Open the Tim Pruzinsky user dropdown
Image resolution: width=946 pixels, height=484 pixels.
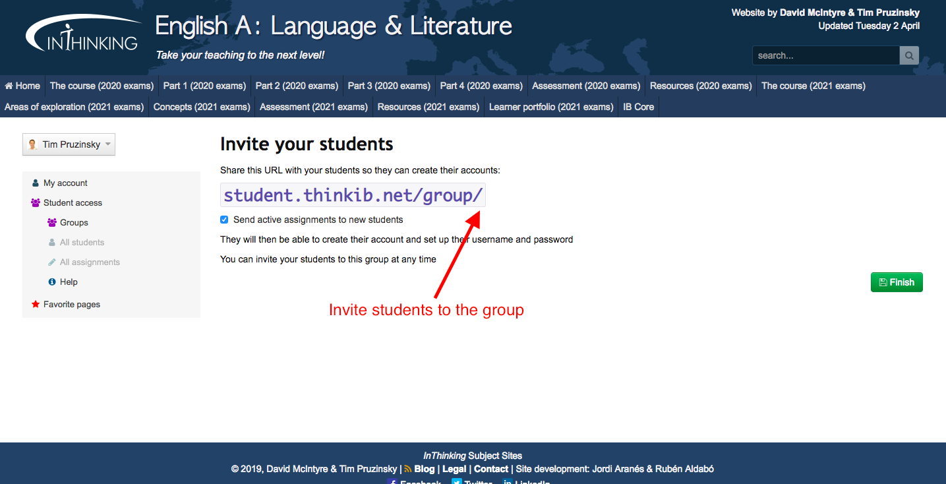pos(69,144)
